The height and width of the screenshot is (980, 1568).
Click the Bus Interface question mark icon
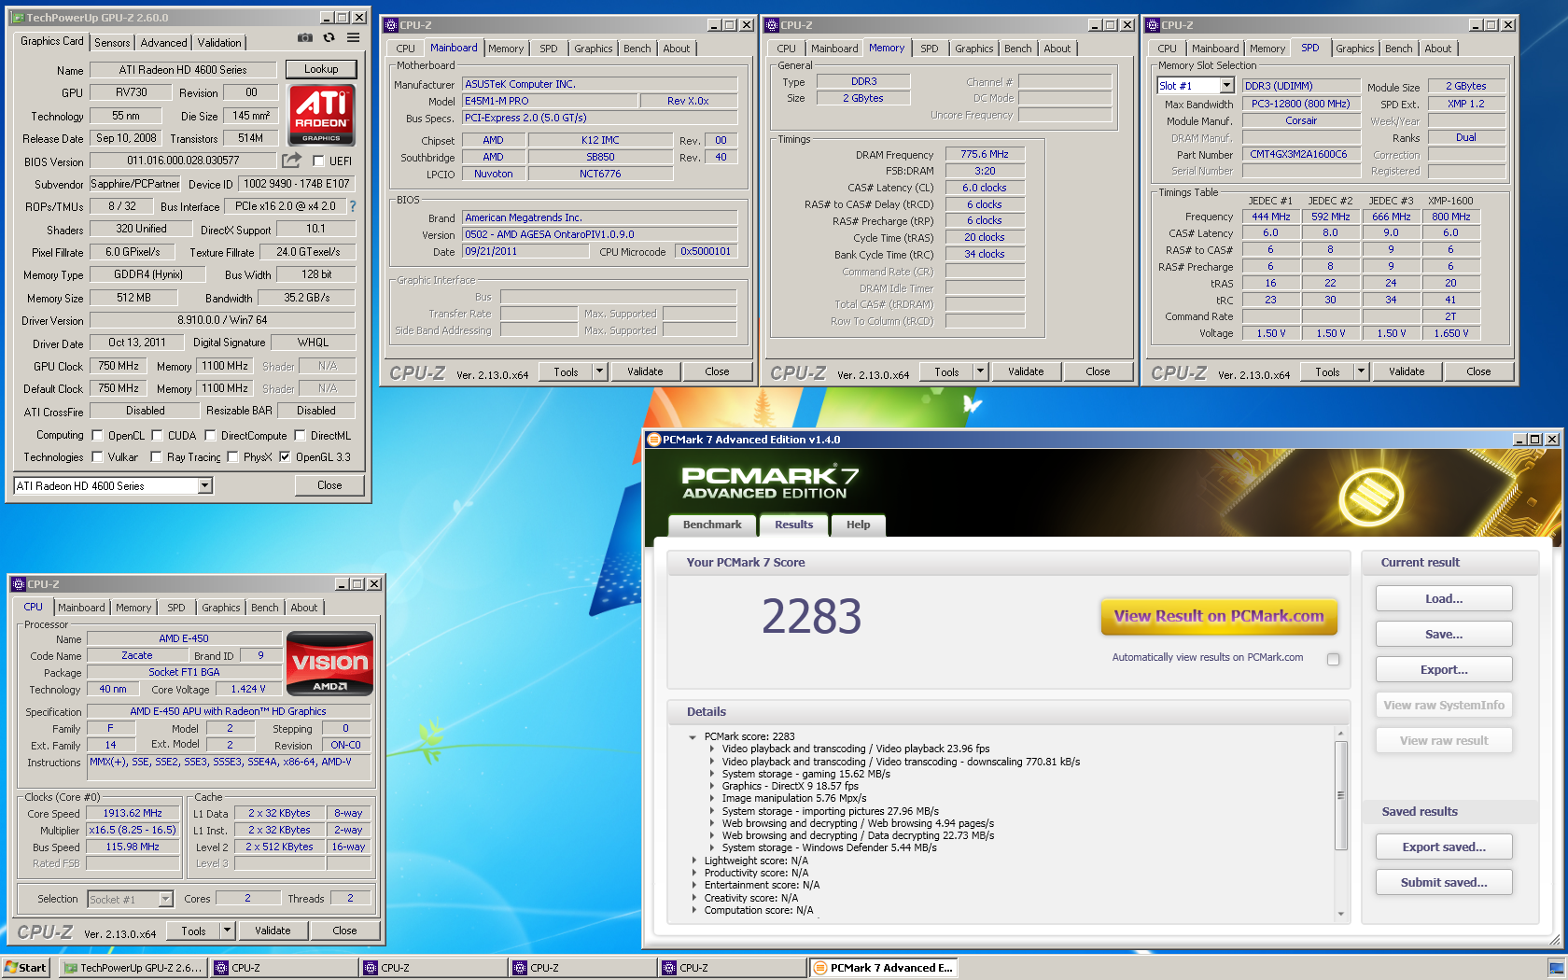pos(352,206)
